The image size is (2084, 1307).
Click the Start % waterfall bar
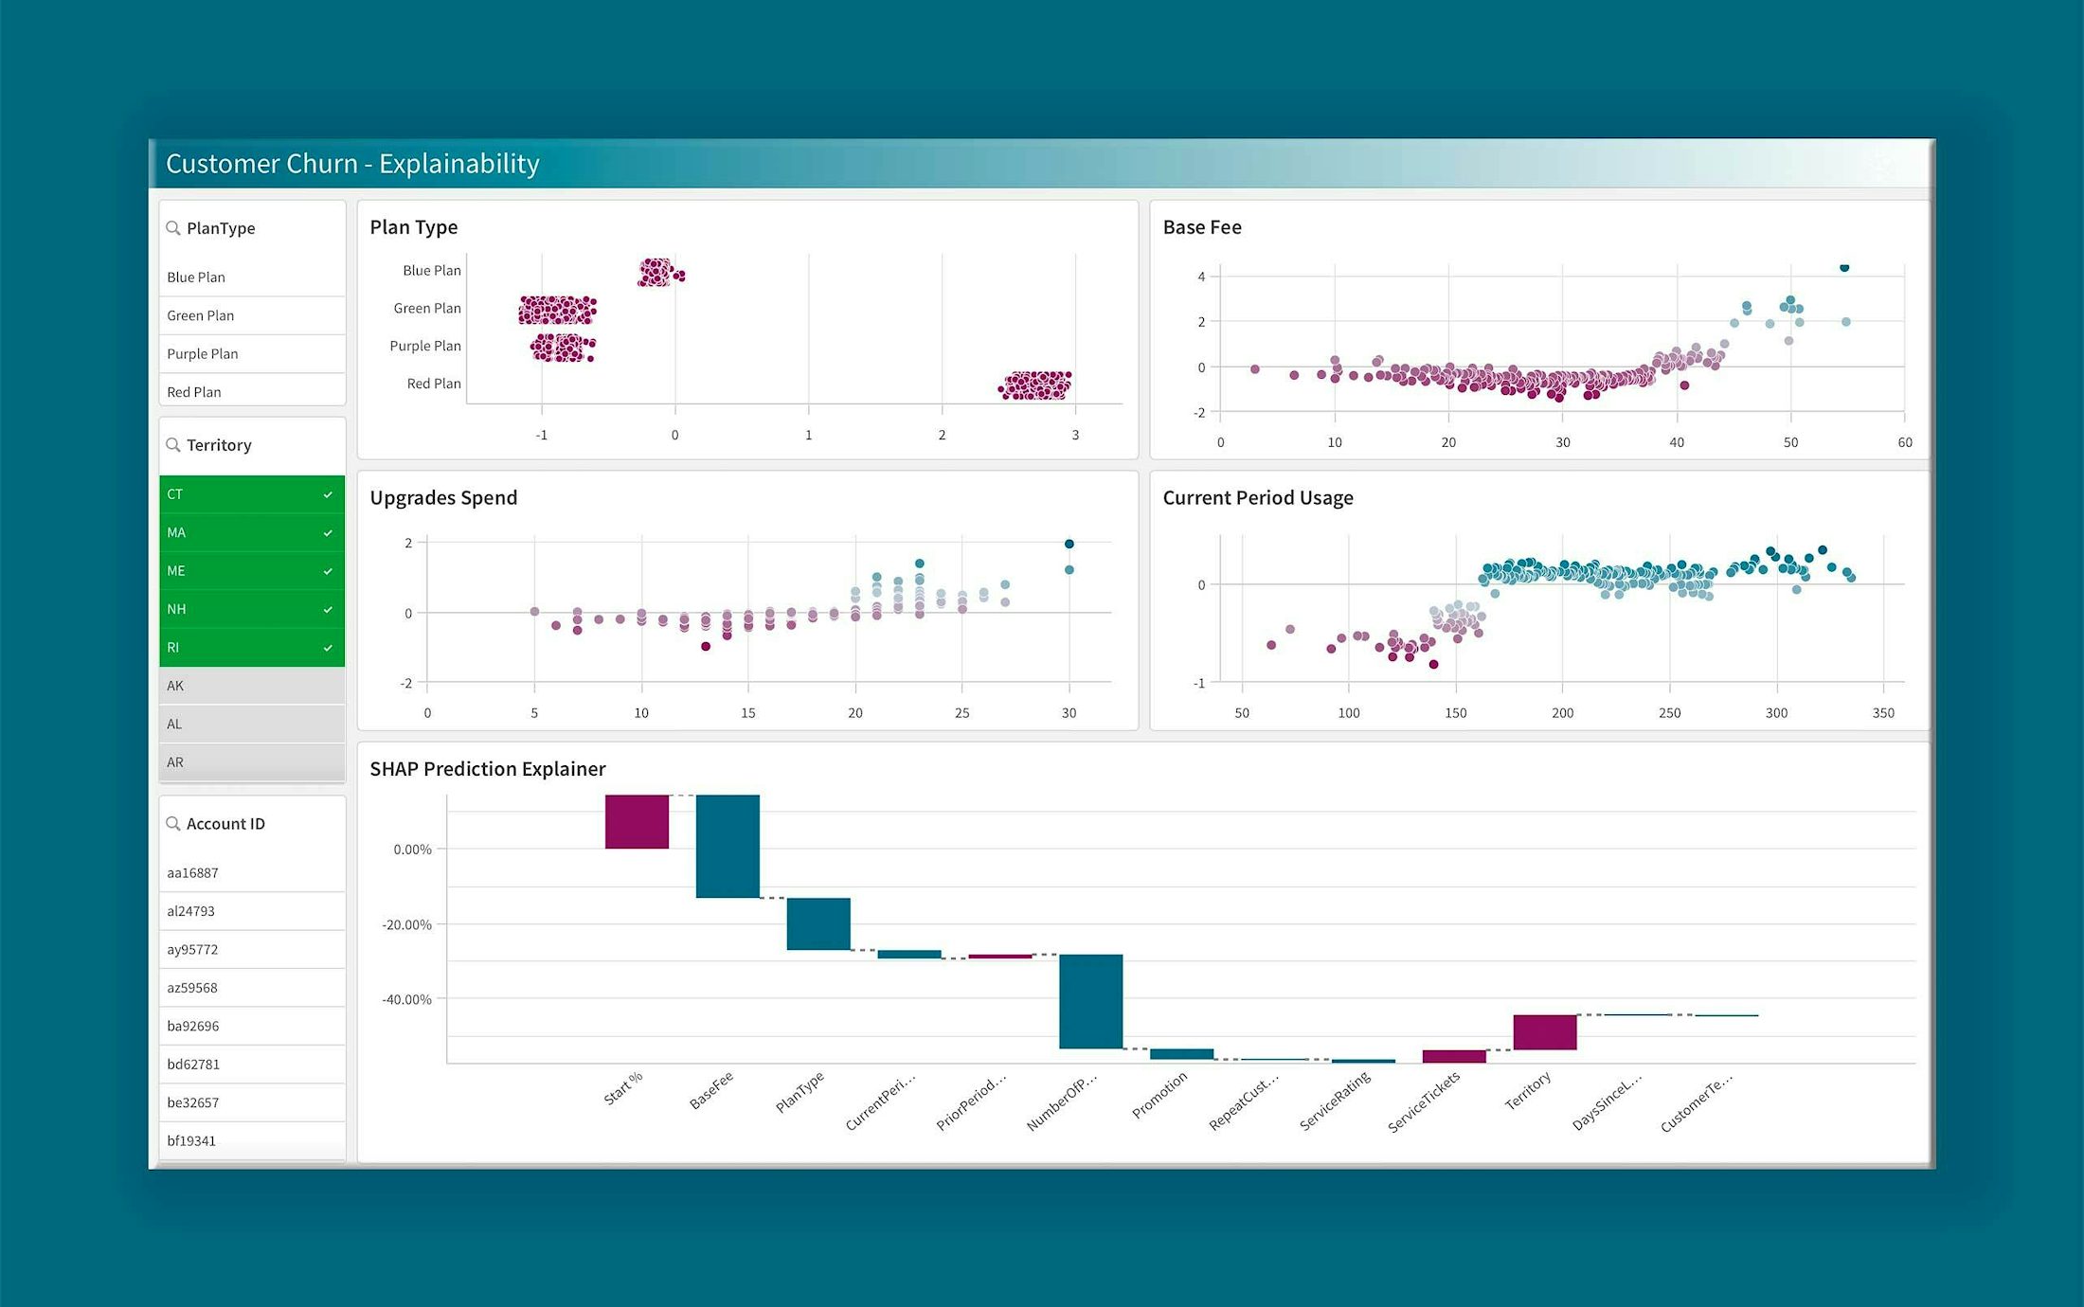pos(637,821)
